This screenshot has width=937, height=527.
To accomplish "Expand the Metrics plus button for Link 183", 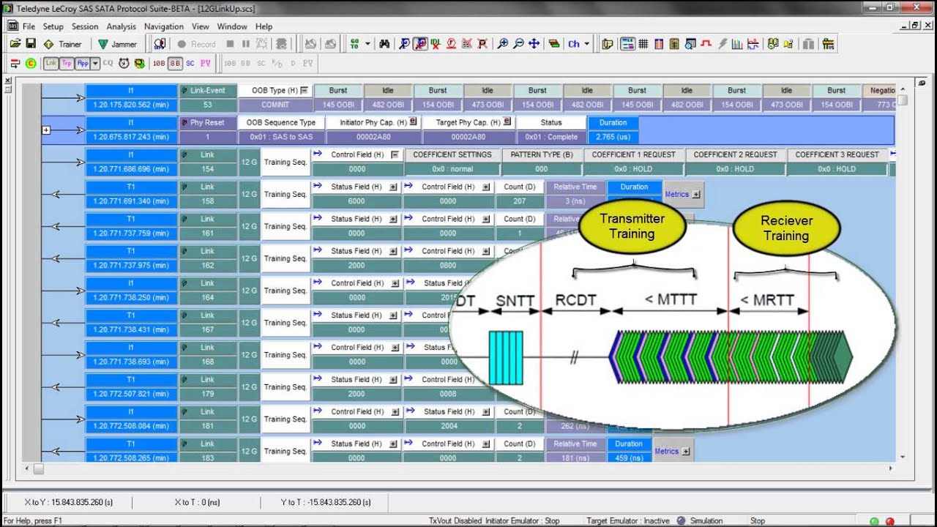I will (686, 452).
